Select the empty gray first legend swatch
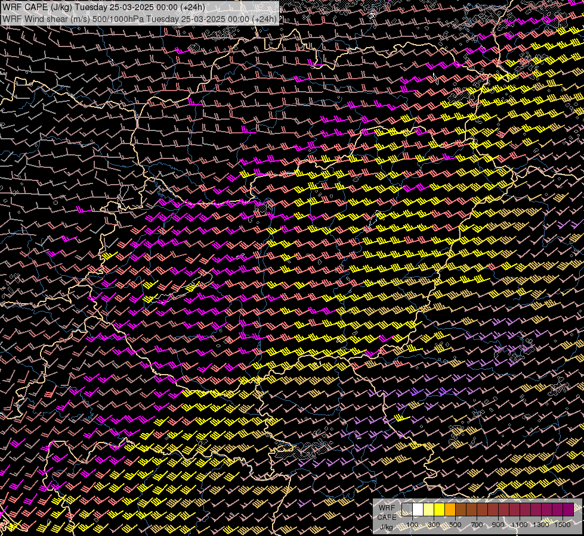Image resolution: width=584 pixels, height=536 pixels. (407, 510)
